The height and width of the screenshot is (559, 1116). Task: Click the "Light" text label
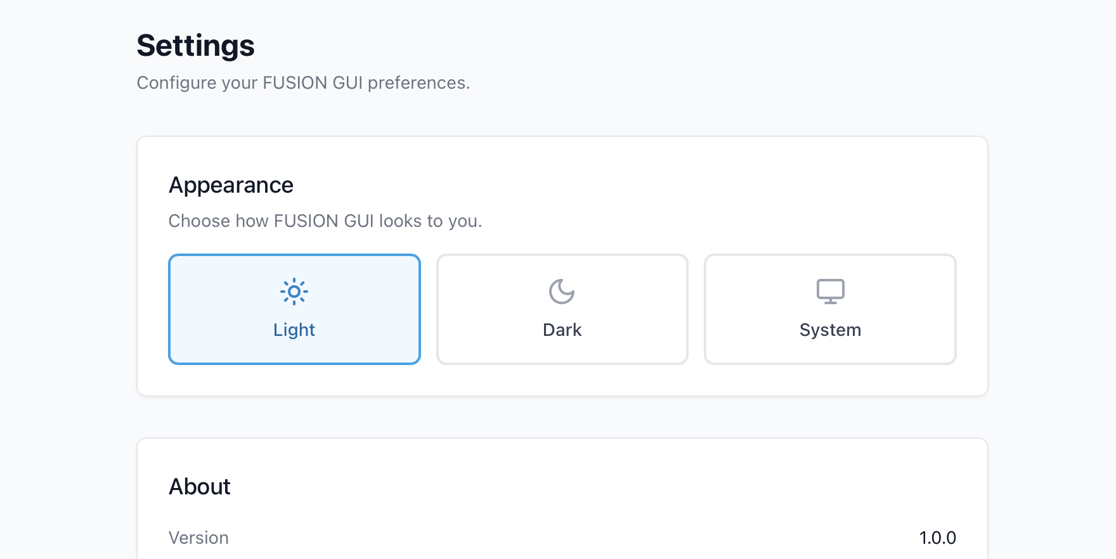pos(294,330)
